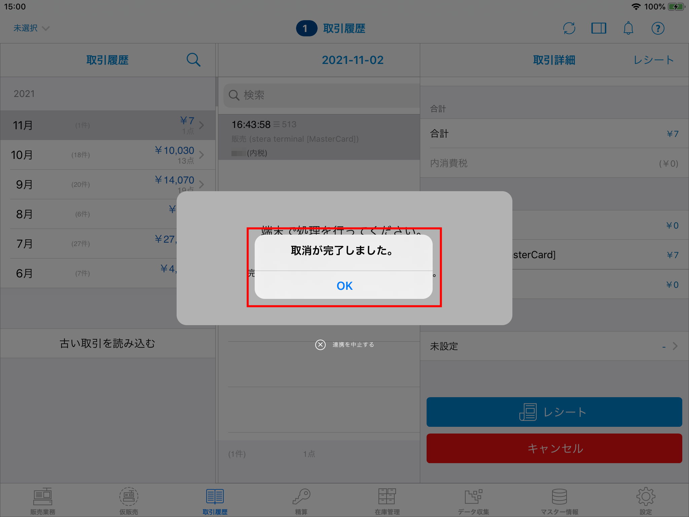Image resolution: width=689 pixels, height=517 pixels.
Task: Open the help question mark icon
Action: coord(658,28)
